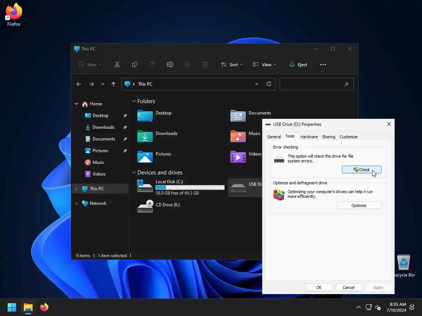Screen dimensions: 422x316
Task: Click the Check button for error checking
Action: pyautogui.click(x=362, y=170)
